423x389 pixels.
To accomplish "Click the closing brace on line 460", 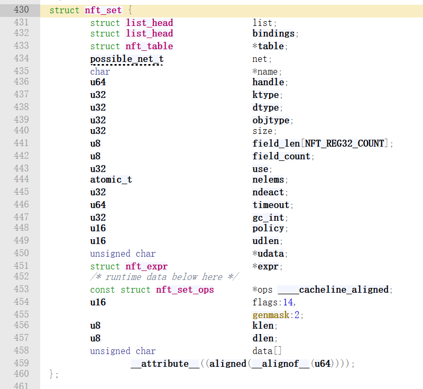I will point(51,374).
